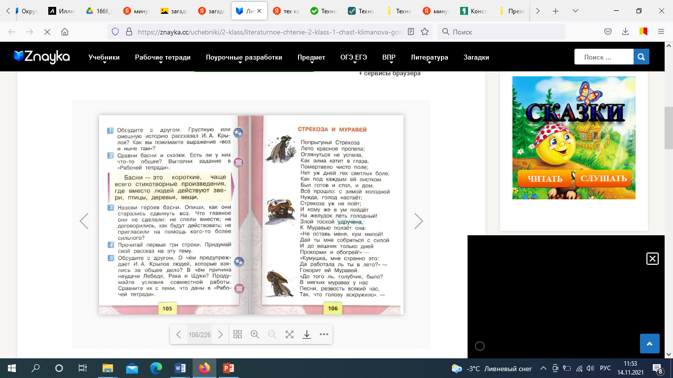Open the browser downloads arrow
673x378 pixels.
pyautogui.click(x=625, y=31)
